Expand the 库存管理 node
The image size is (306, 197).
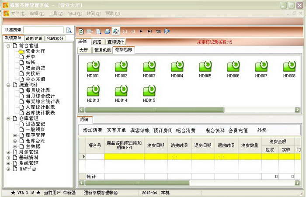tap(15, 135)
